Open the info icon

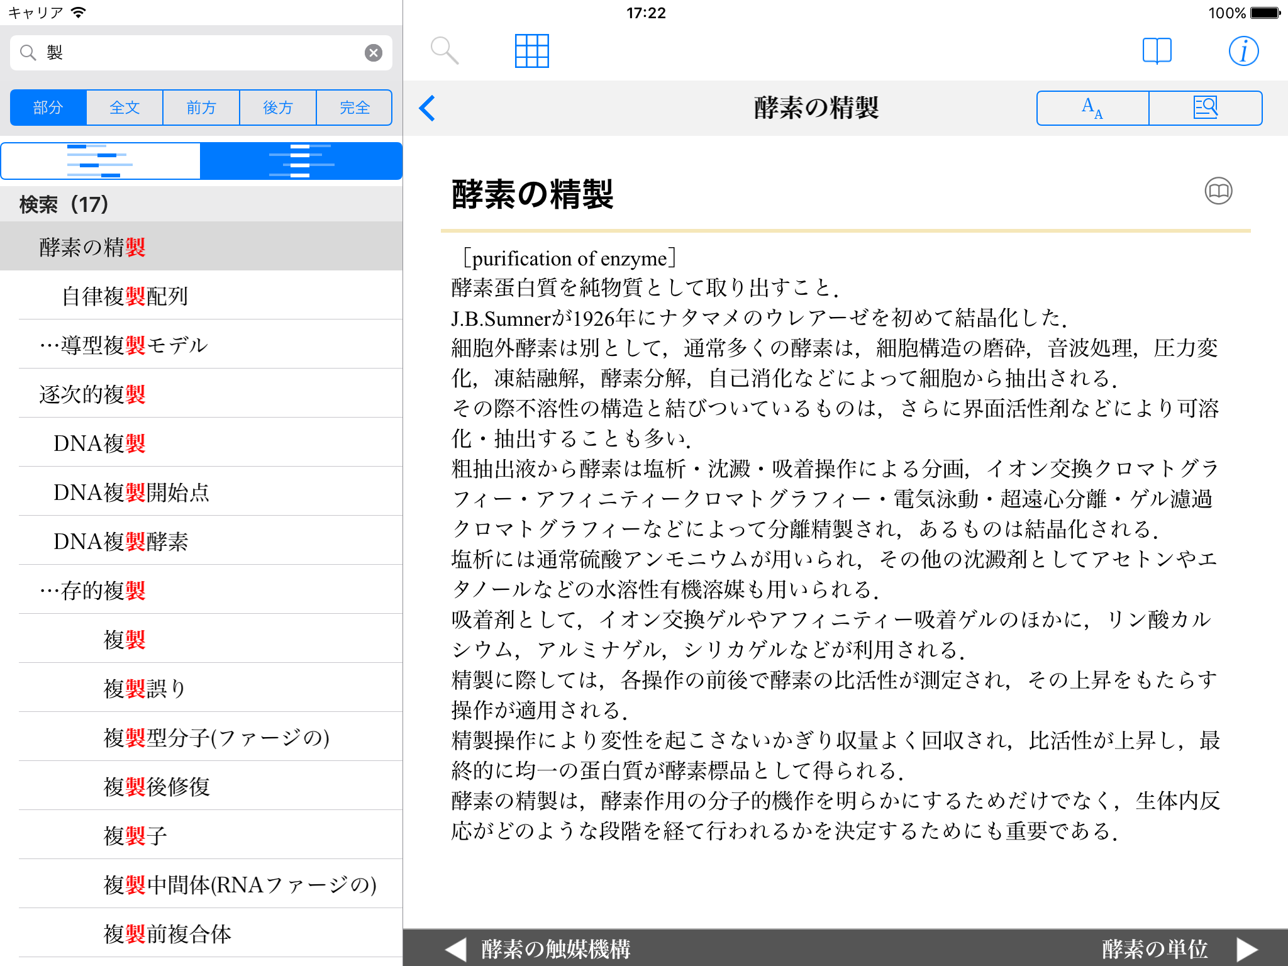click(x=1243, y=51)
